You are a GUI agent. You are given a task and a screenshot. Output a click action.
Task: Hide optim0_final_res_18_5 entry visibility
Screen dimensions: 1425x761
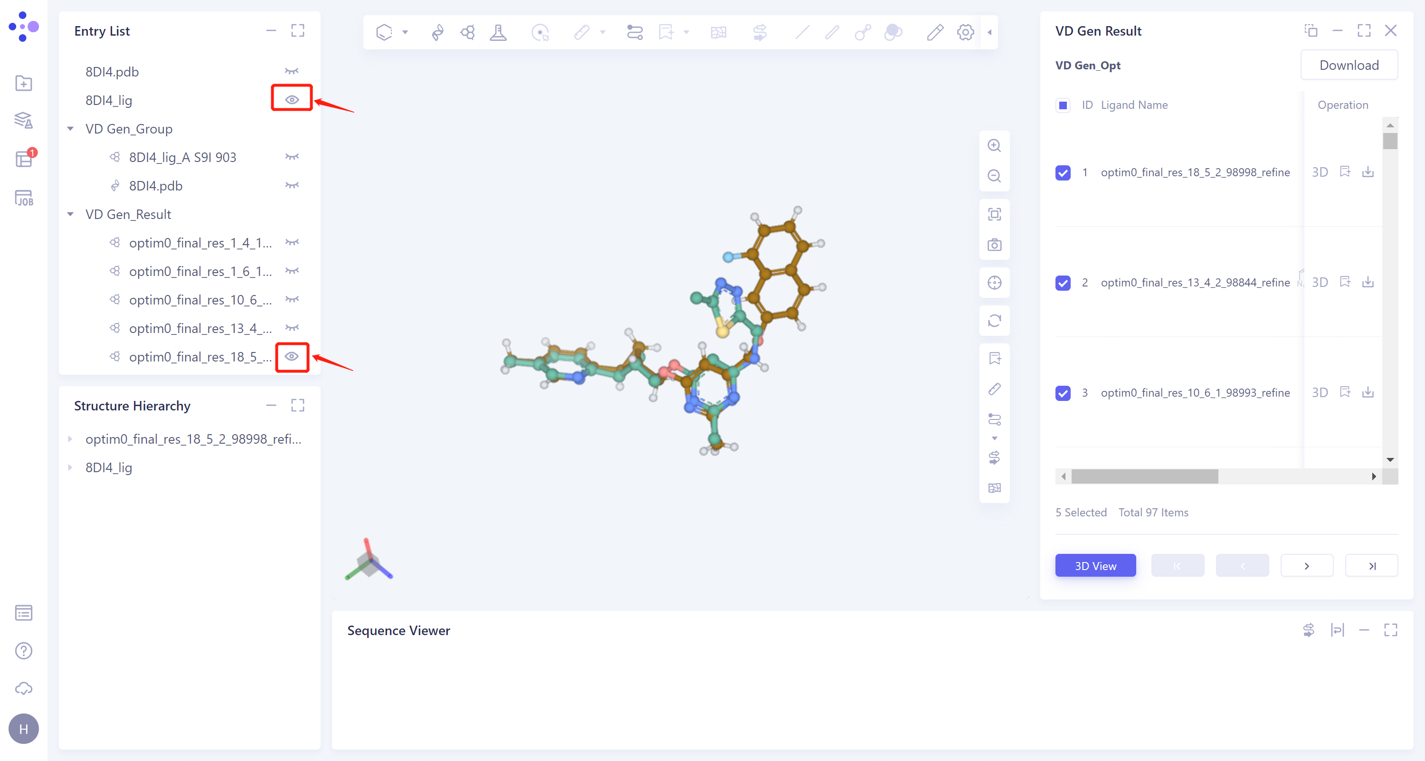coord(292,357)
